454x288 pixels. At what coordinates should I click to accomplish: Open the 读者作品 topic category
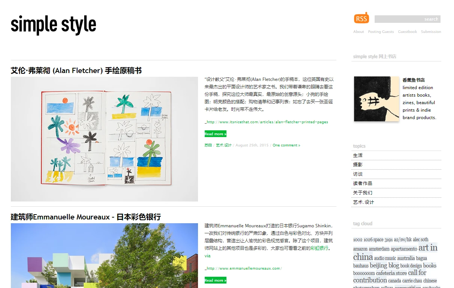click(x=362, y=184)
